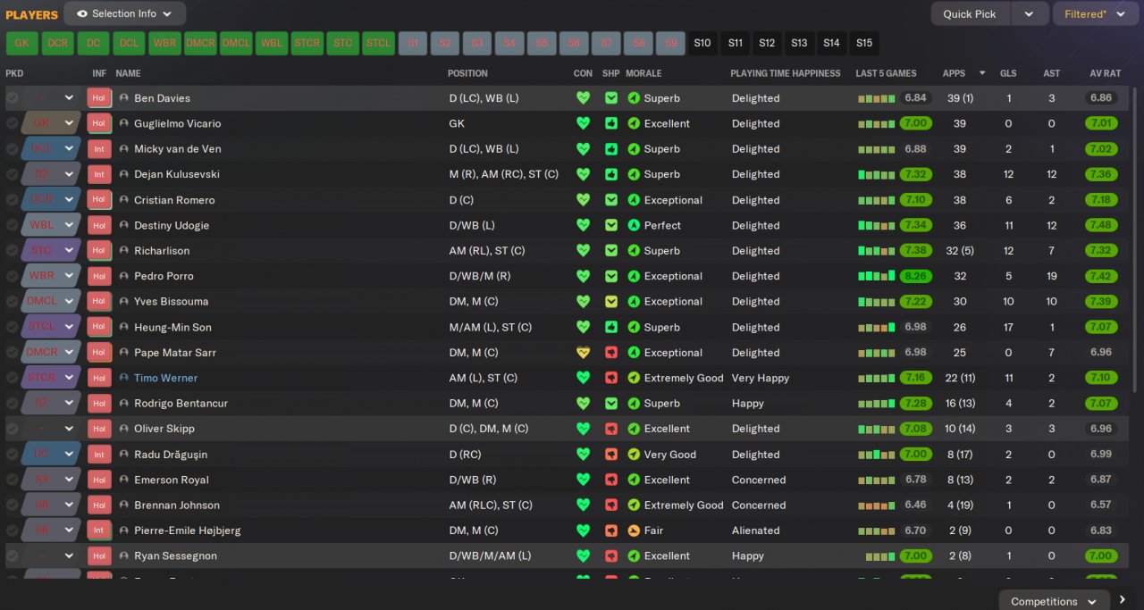Click Pedro Porro's Hol status icon

pos(98,276)
